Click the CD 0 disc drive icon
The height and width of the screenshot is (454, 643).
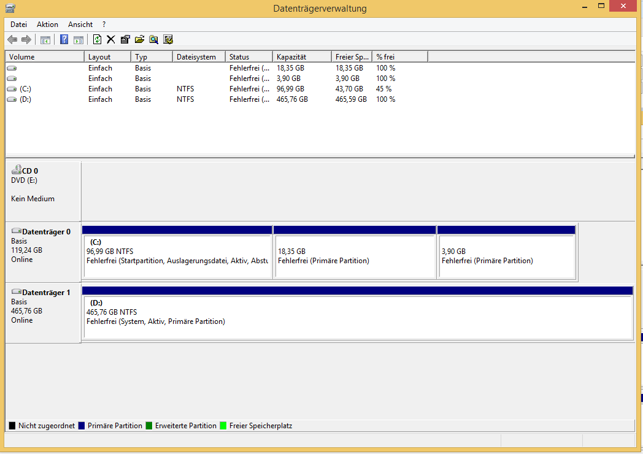(x=17, y=170)
